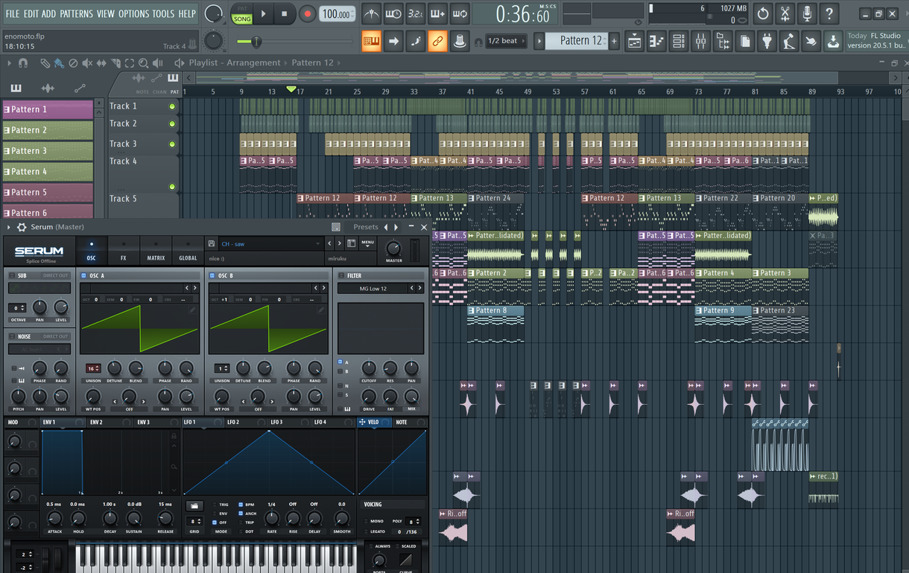Open Serum preset browser icon
This screenshot has height=573, width=909.
click(351, 243)
